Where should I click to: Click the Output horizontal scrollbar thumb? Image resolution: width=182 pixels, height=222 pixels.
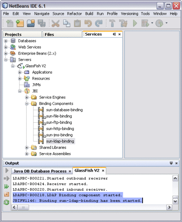click(23, 208)
